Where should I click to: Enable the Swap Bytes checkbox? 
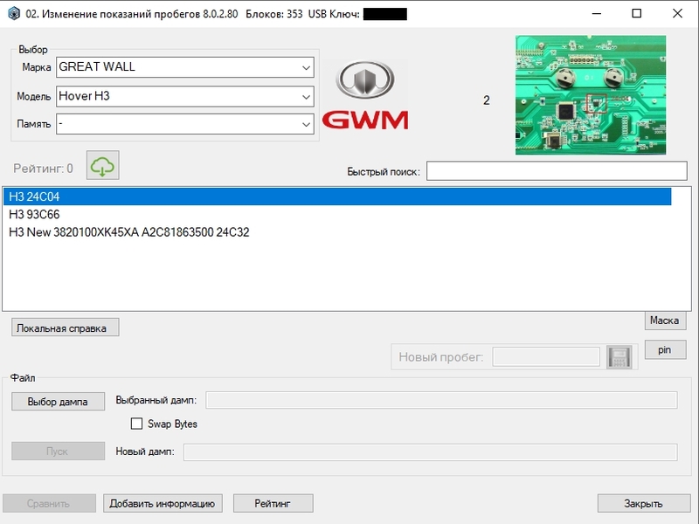tap(136, 424)
